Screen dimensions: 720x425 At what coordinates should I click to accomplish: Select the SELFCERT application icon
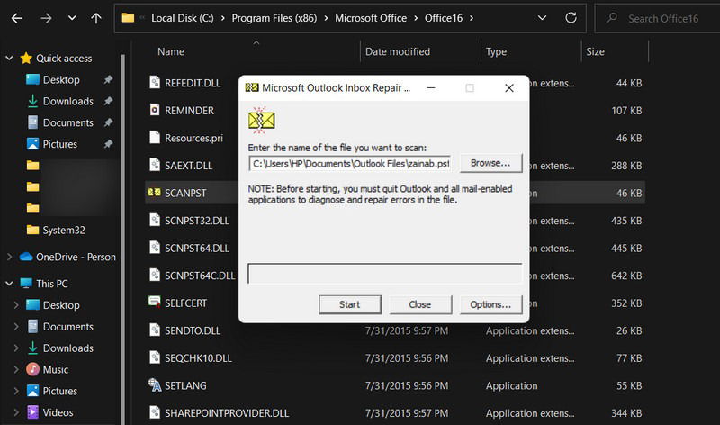154,303
